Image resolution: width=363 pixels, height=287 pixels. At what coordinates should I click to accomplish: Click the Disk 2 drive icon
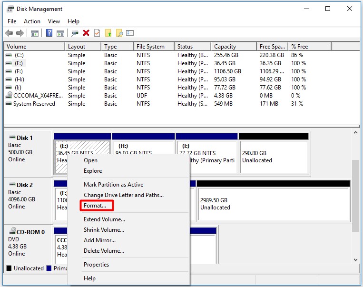tap(12, 184)
